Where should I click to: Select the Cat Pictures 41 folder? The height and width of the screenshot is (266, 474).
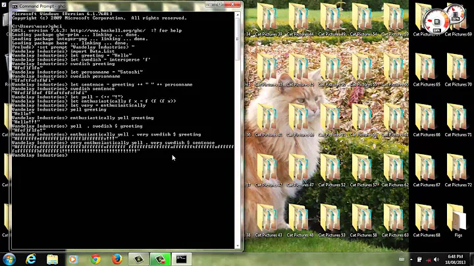click(x=268, y=120)
